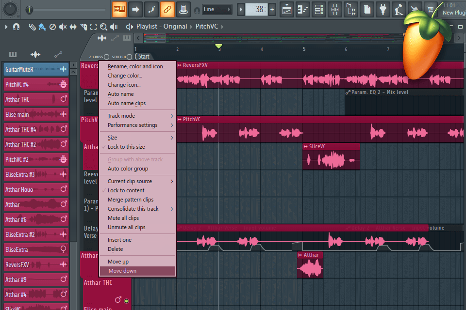The width and height of the screenshot is (466, 310).
Task: Toggle typing keyboard to piano icon
Action: click(119, 10)
